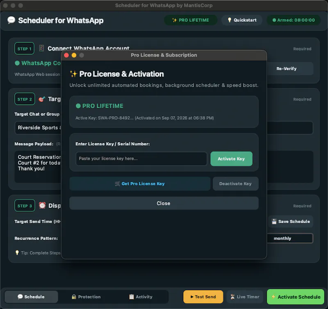Click the red close dot of Pro License window
The image size is (328, 309).
coord(66,55)
